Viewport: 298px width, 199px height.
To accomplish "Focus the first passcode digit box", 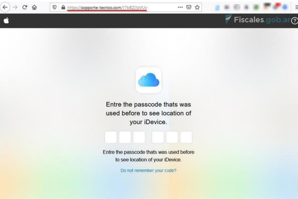I will (x=111, y=137).
